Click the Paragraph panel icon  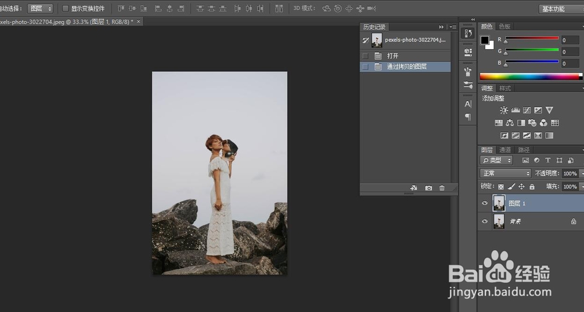pos(468,117)
